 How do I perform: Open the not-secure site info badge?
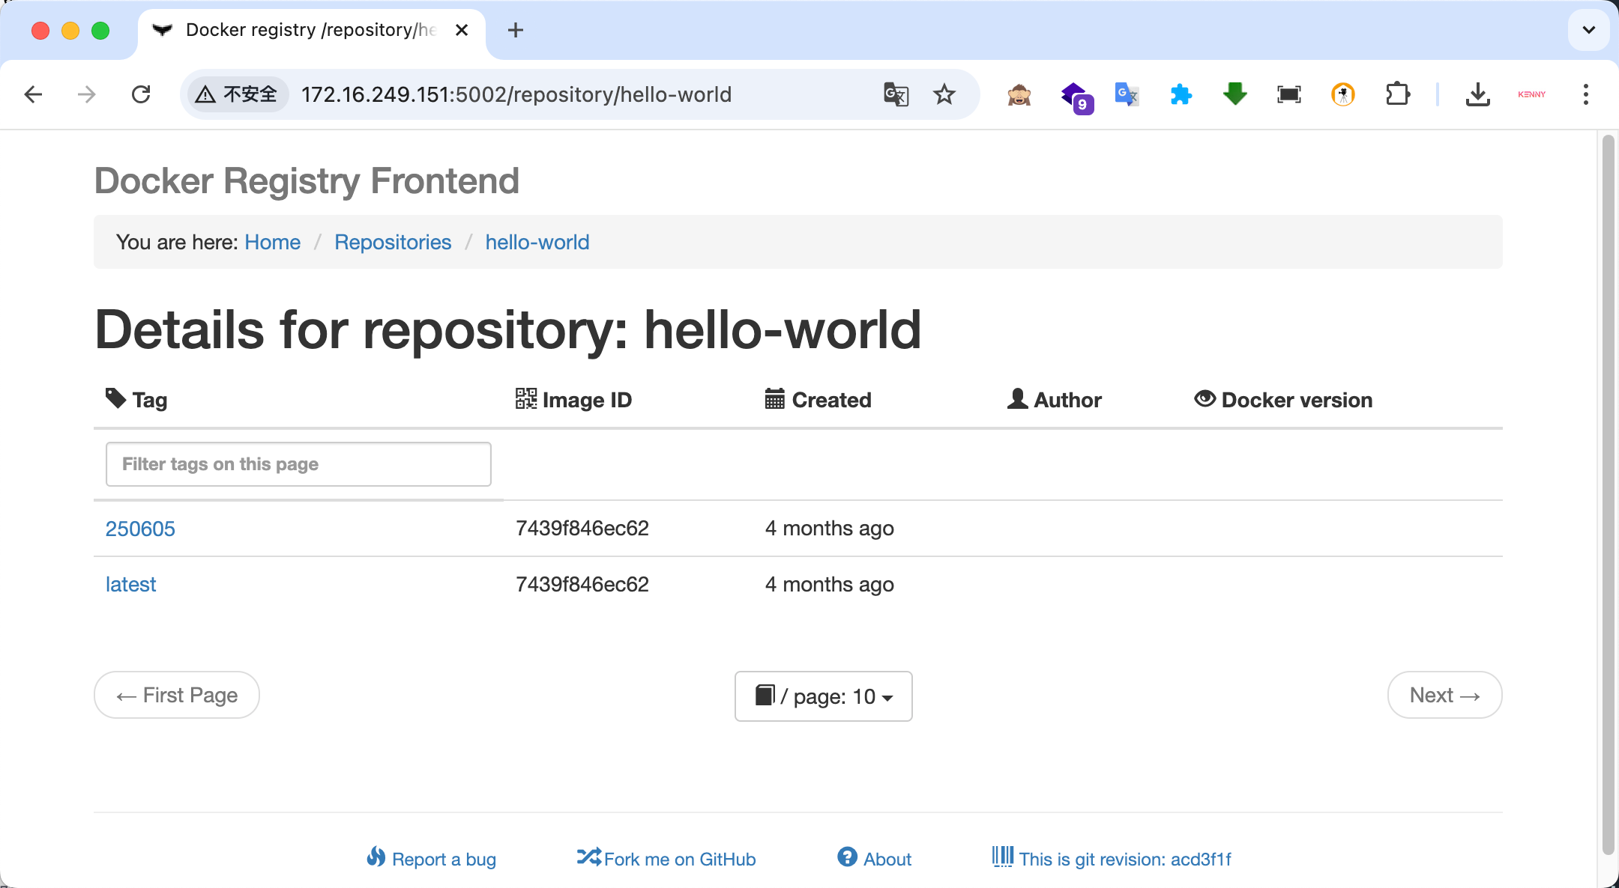(x=238, y=94)
